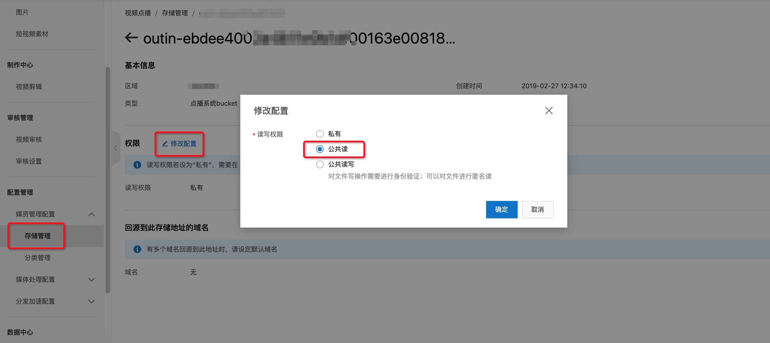Image resolution: width=770 pixels, height=343 pixels.
Task: Collapse sidebar using the left chevron handle
Action: tap(116, 148)
